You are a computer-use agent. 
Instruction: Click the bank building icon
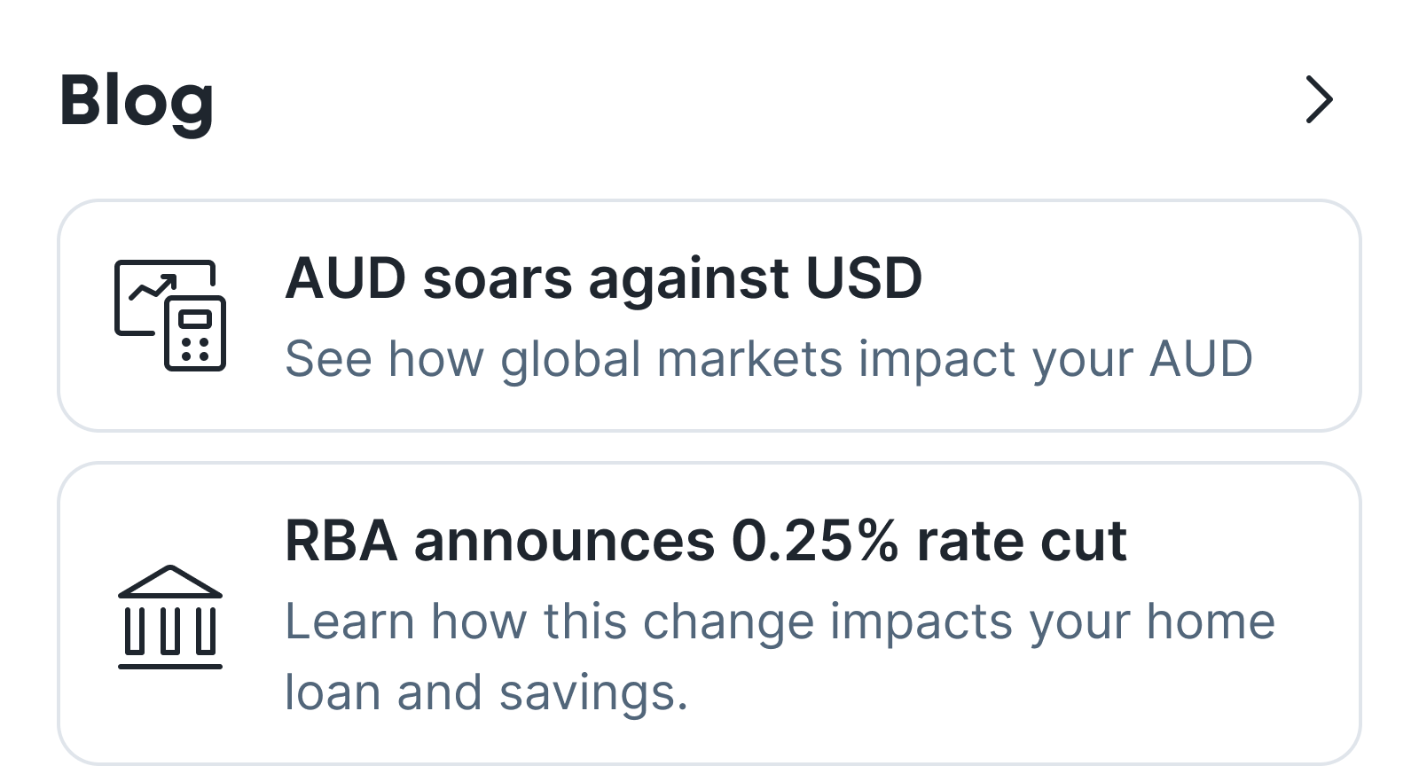point(170,617)
